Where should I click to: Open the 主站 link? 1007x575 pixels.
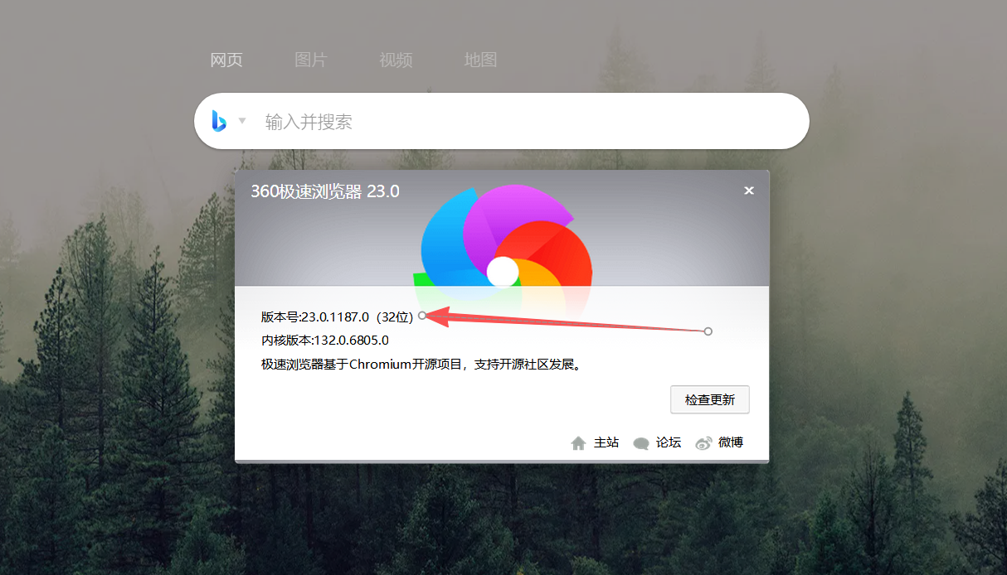pyautogui.click(x=606, y=442)
